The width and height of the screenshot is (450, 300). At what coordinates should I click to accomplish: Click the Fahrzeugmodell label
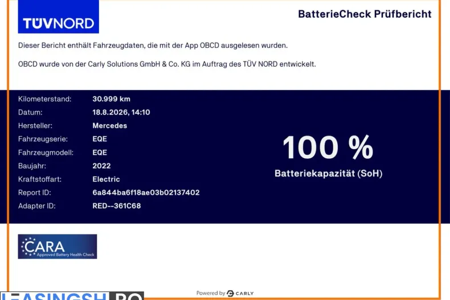pyautogui.click(x=46, y=153)
